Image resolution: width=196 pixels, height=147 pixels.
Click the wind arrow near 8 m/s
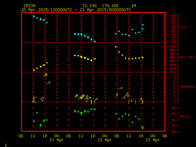[45, 75]
